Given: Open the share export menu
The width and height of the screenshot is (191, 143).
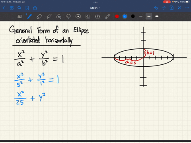Looking at the screenshot, I should coord(35,8).
